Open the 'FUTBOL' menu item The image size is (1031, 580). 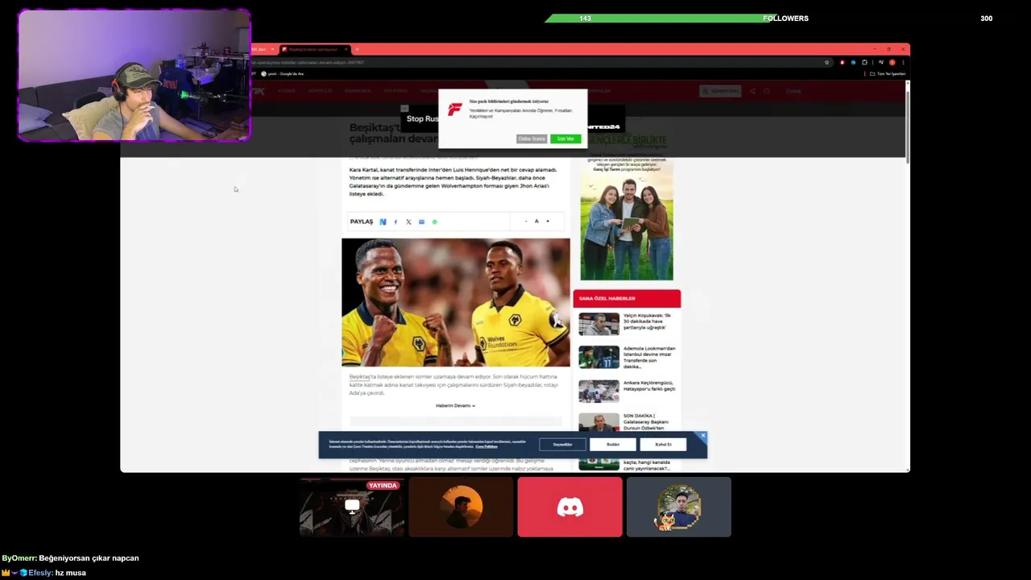287,91
